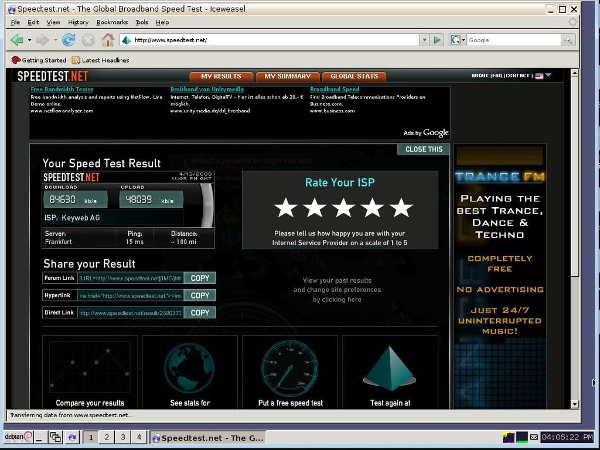Open the Breitband von Unitymedia ad

point(207,89)
